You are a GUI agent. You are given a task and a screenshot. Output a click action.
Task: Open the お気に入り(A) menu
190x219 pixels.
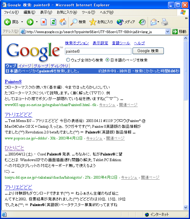click(x=67, y=12)
